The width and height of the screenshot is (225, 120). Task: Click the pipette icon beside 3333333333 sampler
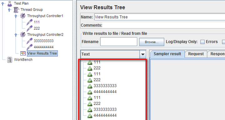tap(30, 41)
